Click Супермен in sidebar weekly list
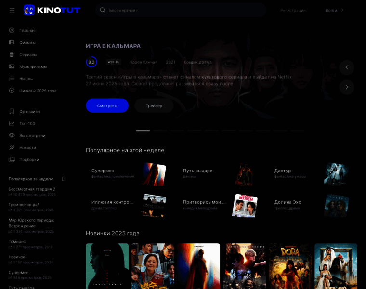The width and height of the screenshot is (366, 289). coord(18,273)
